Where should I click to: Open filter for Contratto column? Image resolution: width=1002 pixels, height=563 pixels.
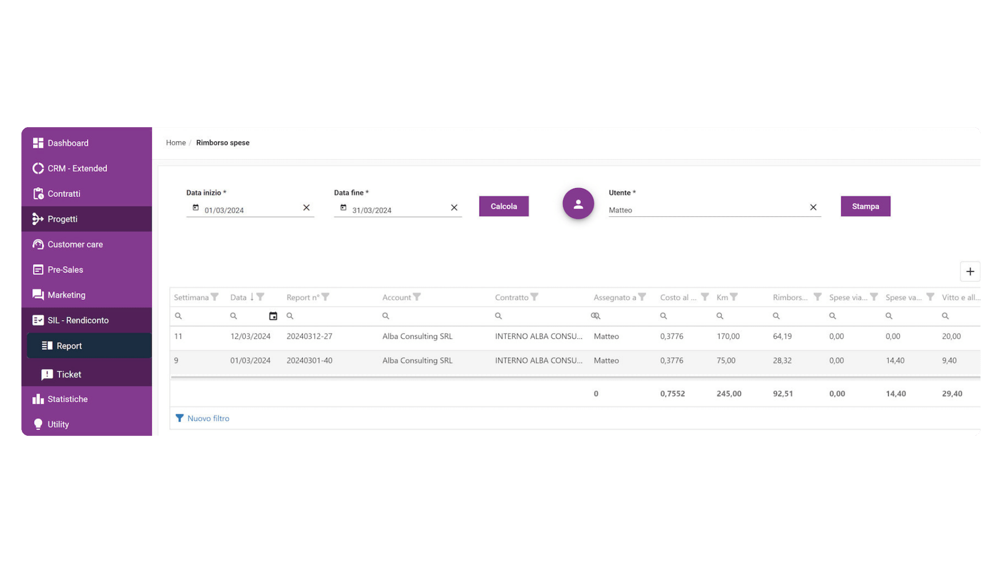click(x=534, y=297)
